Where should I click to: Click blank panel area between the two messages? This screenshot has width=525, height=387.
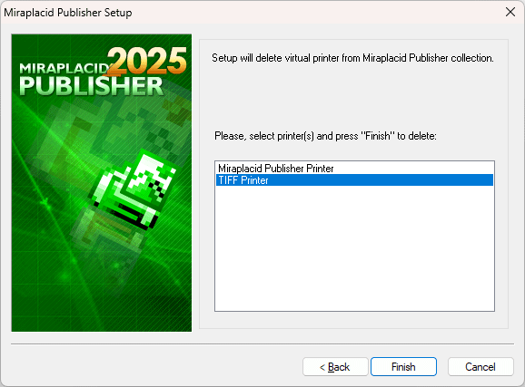[353, 97]
